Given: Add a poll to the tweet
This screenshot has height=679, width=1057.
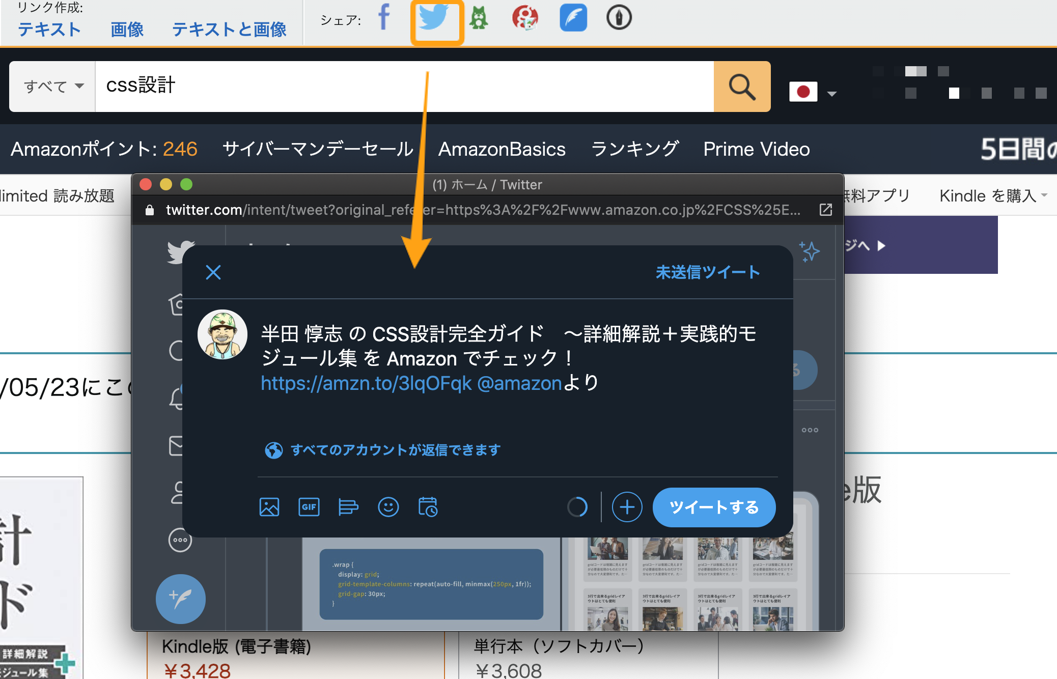Looking at the screenshot, I should pos(348,507).
